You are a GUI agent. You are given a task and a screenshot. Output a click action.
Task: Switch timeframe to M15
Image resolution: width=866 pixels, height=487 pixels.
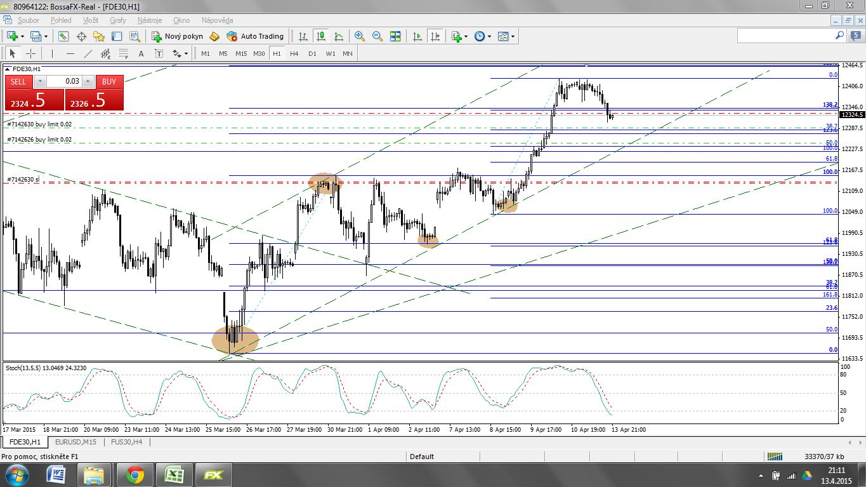[x=241, y=53]
